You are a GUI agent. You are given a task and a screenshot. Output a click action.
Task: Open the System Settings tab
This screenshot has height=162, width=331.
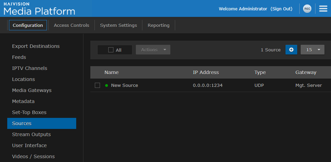click(x=118, y=25)
